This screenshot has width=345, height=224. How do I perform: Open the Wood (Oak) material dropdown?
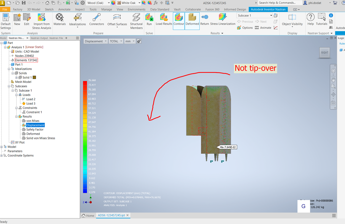[98, 3]
